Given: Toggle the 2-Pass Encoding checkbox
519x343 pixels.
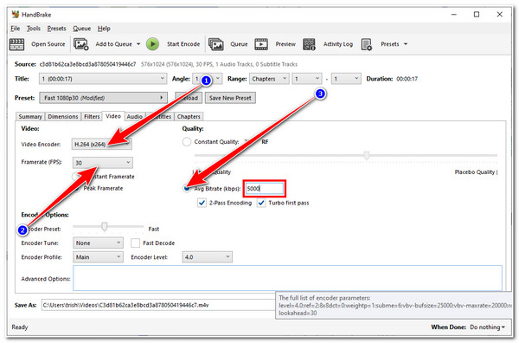Looking at the screenshot, I should click(202, 203).
